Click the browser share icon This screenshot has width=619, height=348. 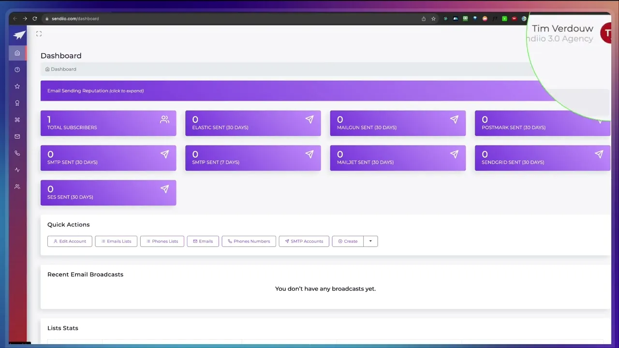(x=424, y=19)
